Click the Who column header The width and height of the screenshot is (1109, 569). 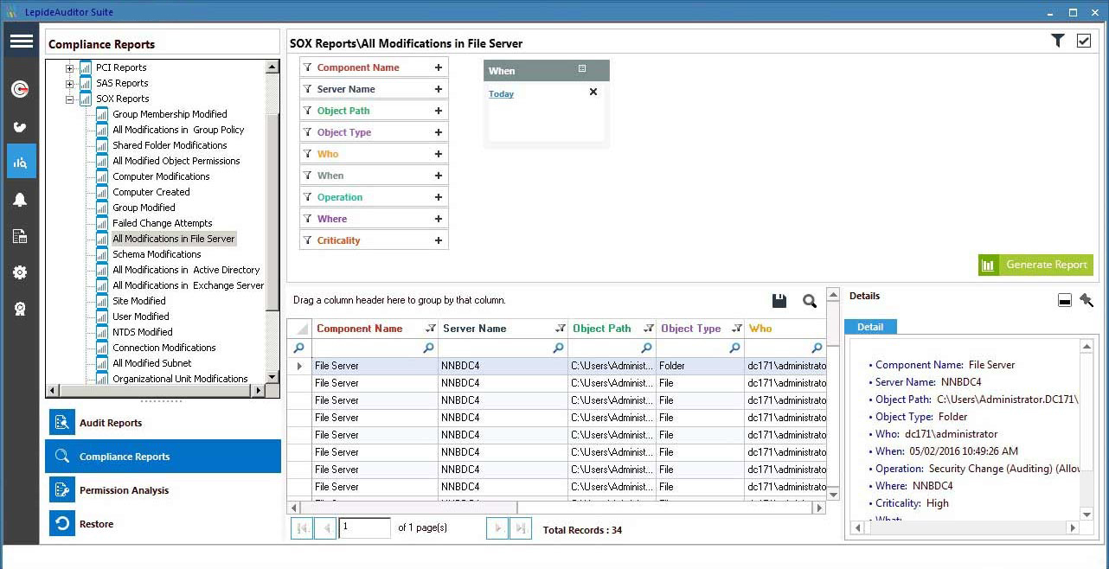785,329
